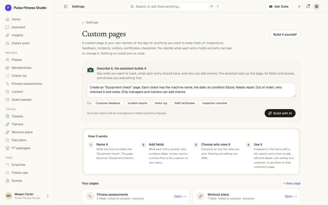This screenshot has width=328, height=205.
Task: Click the Fitness assessments pulse icon in sidebar
Action: tap(7, 84)
